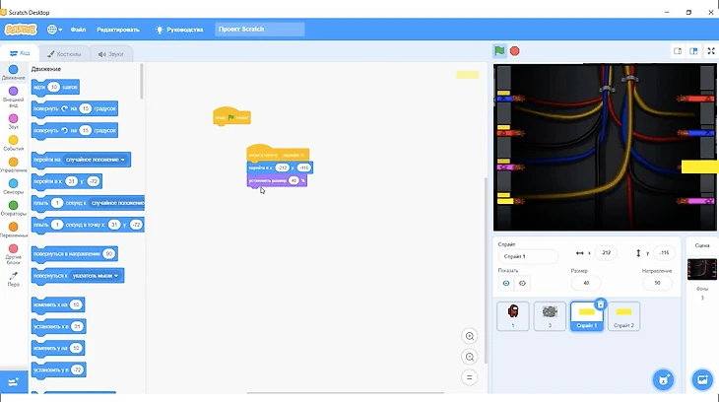Switch to the small stage layout
The height and width of the screenshot is (402, 719).
point(678,51)
